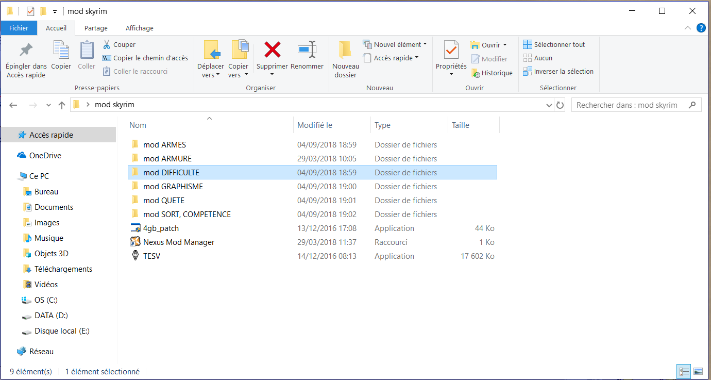This screenshot has width=711, height=380.
Task: Go up one level with up arrow
Action: coord(62,105)
